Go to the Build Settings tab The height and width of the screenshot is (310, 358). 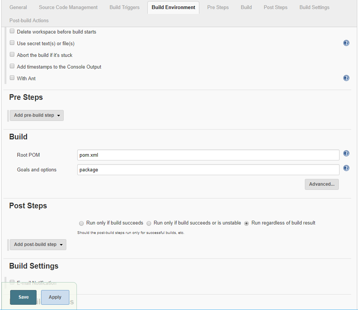[314, 7]
